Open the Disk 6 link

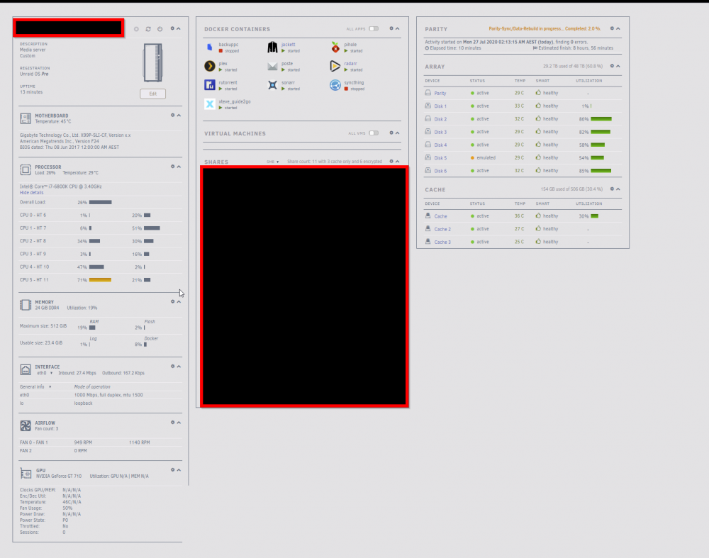coord(440,171)
